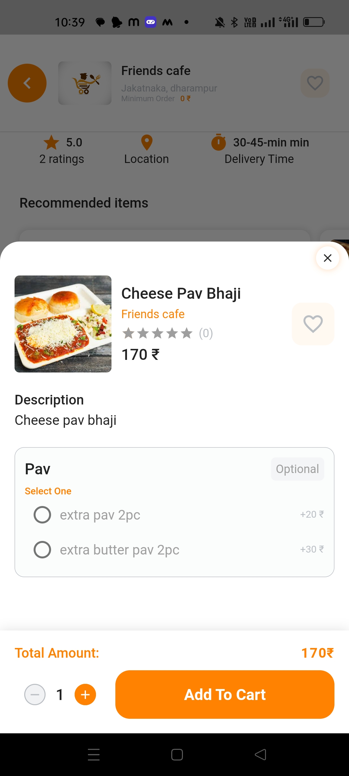Tap the orange back arrow button

click(x=27, y=83)
